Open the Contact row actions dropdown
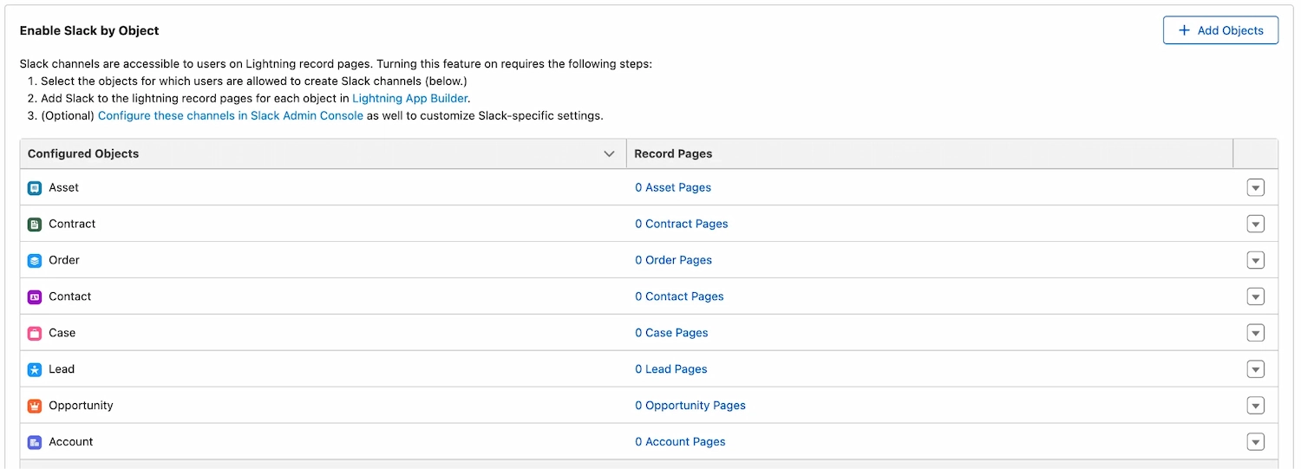Screen dimensions: 1301x469 pyautogui.click(x=1255, y=296)
